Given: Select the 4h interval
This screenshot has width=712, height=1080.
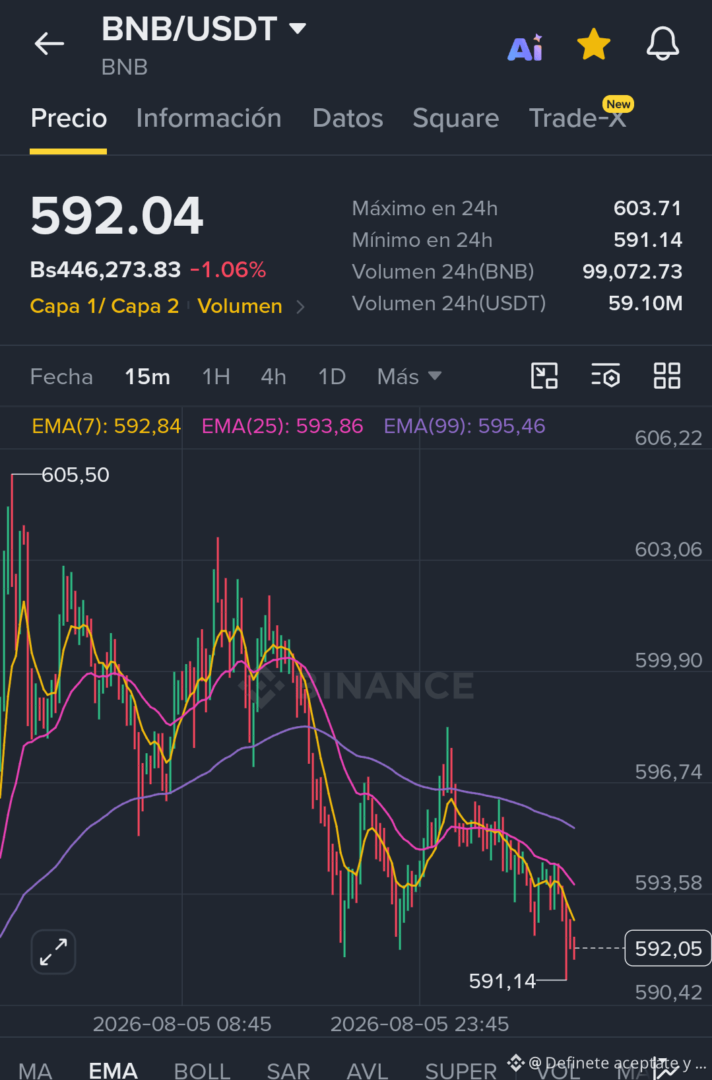Looking at the screenshot, I should pos(274,377).
